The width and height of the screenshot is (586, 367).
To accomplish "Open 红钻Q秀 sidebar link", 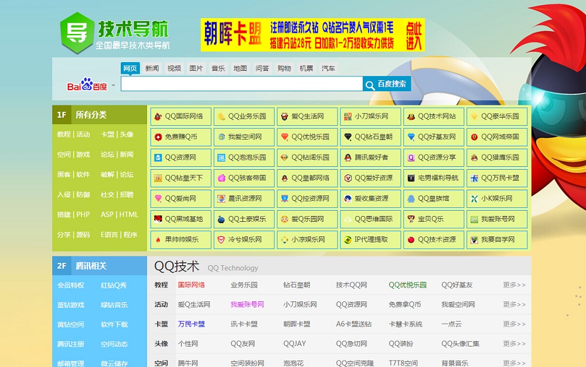I will [x=114, y=285].
